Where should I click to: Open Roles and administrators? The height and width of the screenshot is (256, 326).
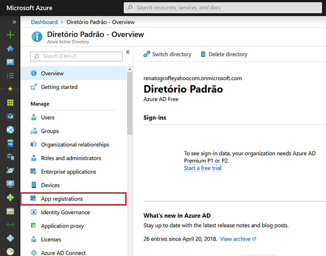[74, 158]
